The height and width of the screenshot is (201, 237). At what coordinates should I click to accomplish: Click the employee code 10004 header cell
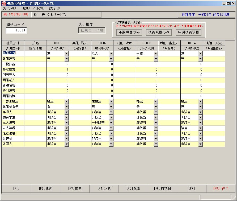pos(192,43)
